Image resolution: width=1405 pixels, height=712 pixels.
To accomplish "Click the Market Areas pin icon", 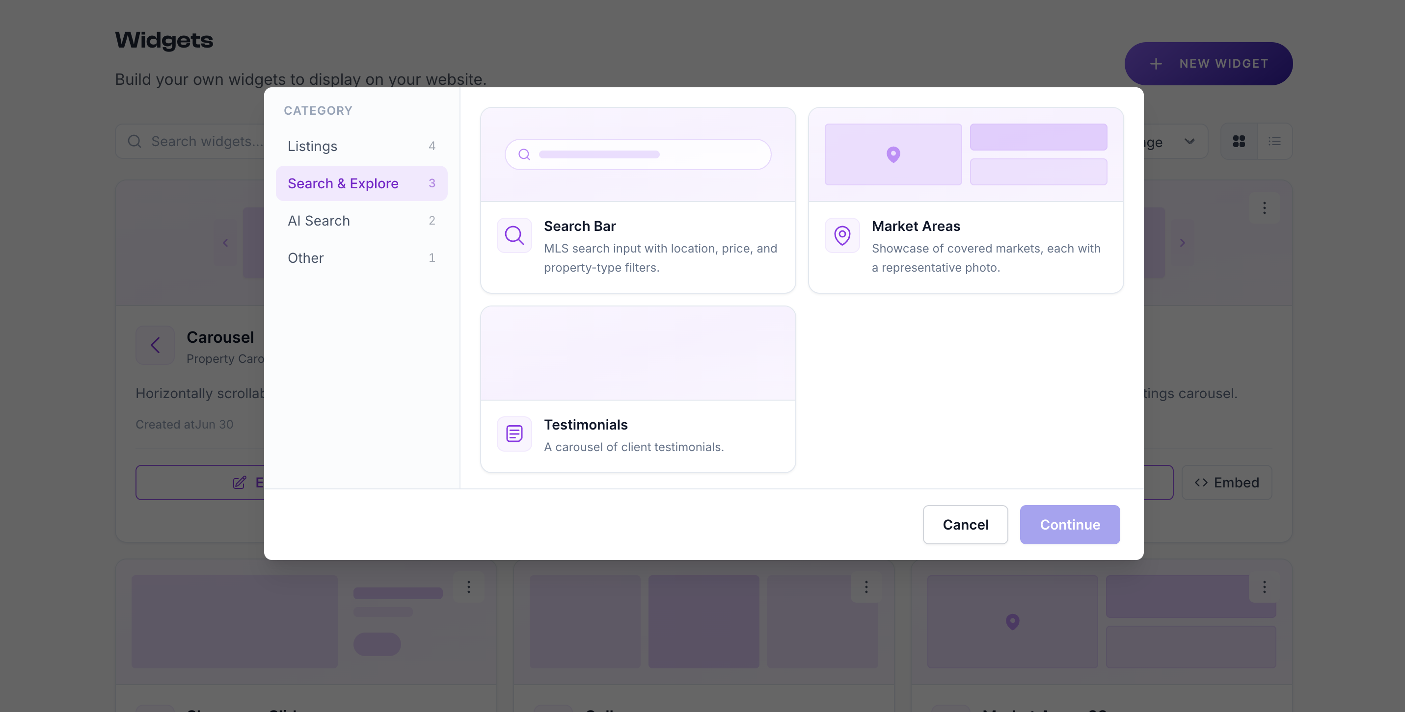I will [x=841, y=235].
